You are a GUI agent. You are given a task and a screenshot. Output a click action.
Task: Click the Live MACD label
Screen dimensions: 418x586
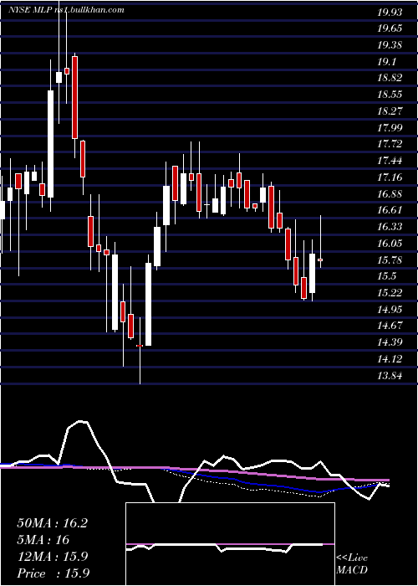point(352,563)
